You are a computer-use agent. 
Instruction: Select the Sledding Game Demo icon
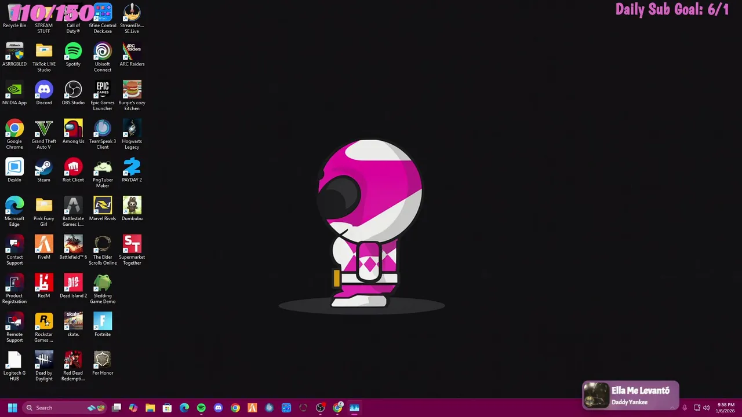click(103, 289)
